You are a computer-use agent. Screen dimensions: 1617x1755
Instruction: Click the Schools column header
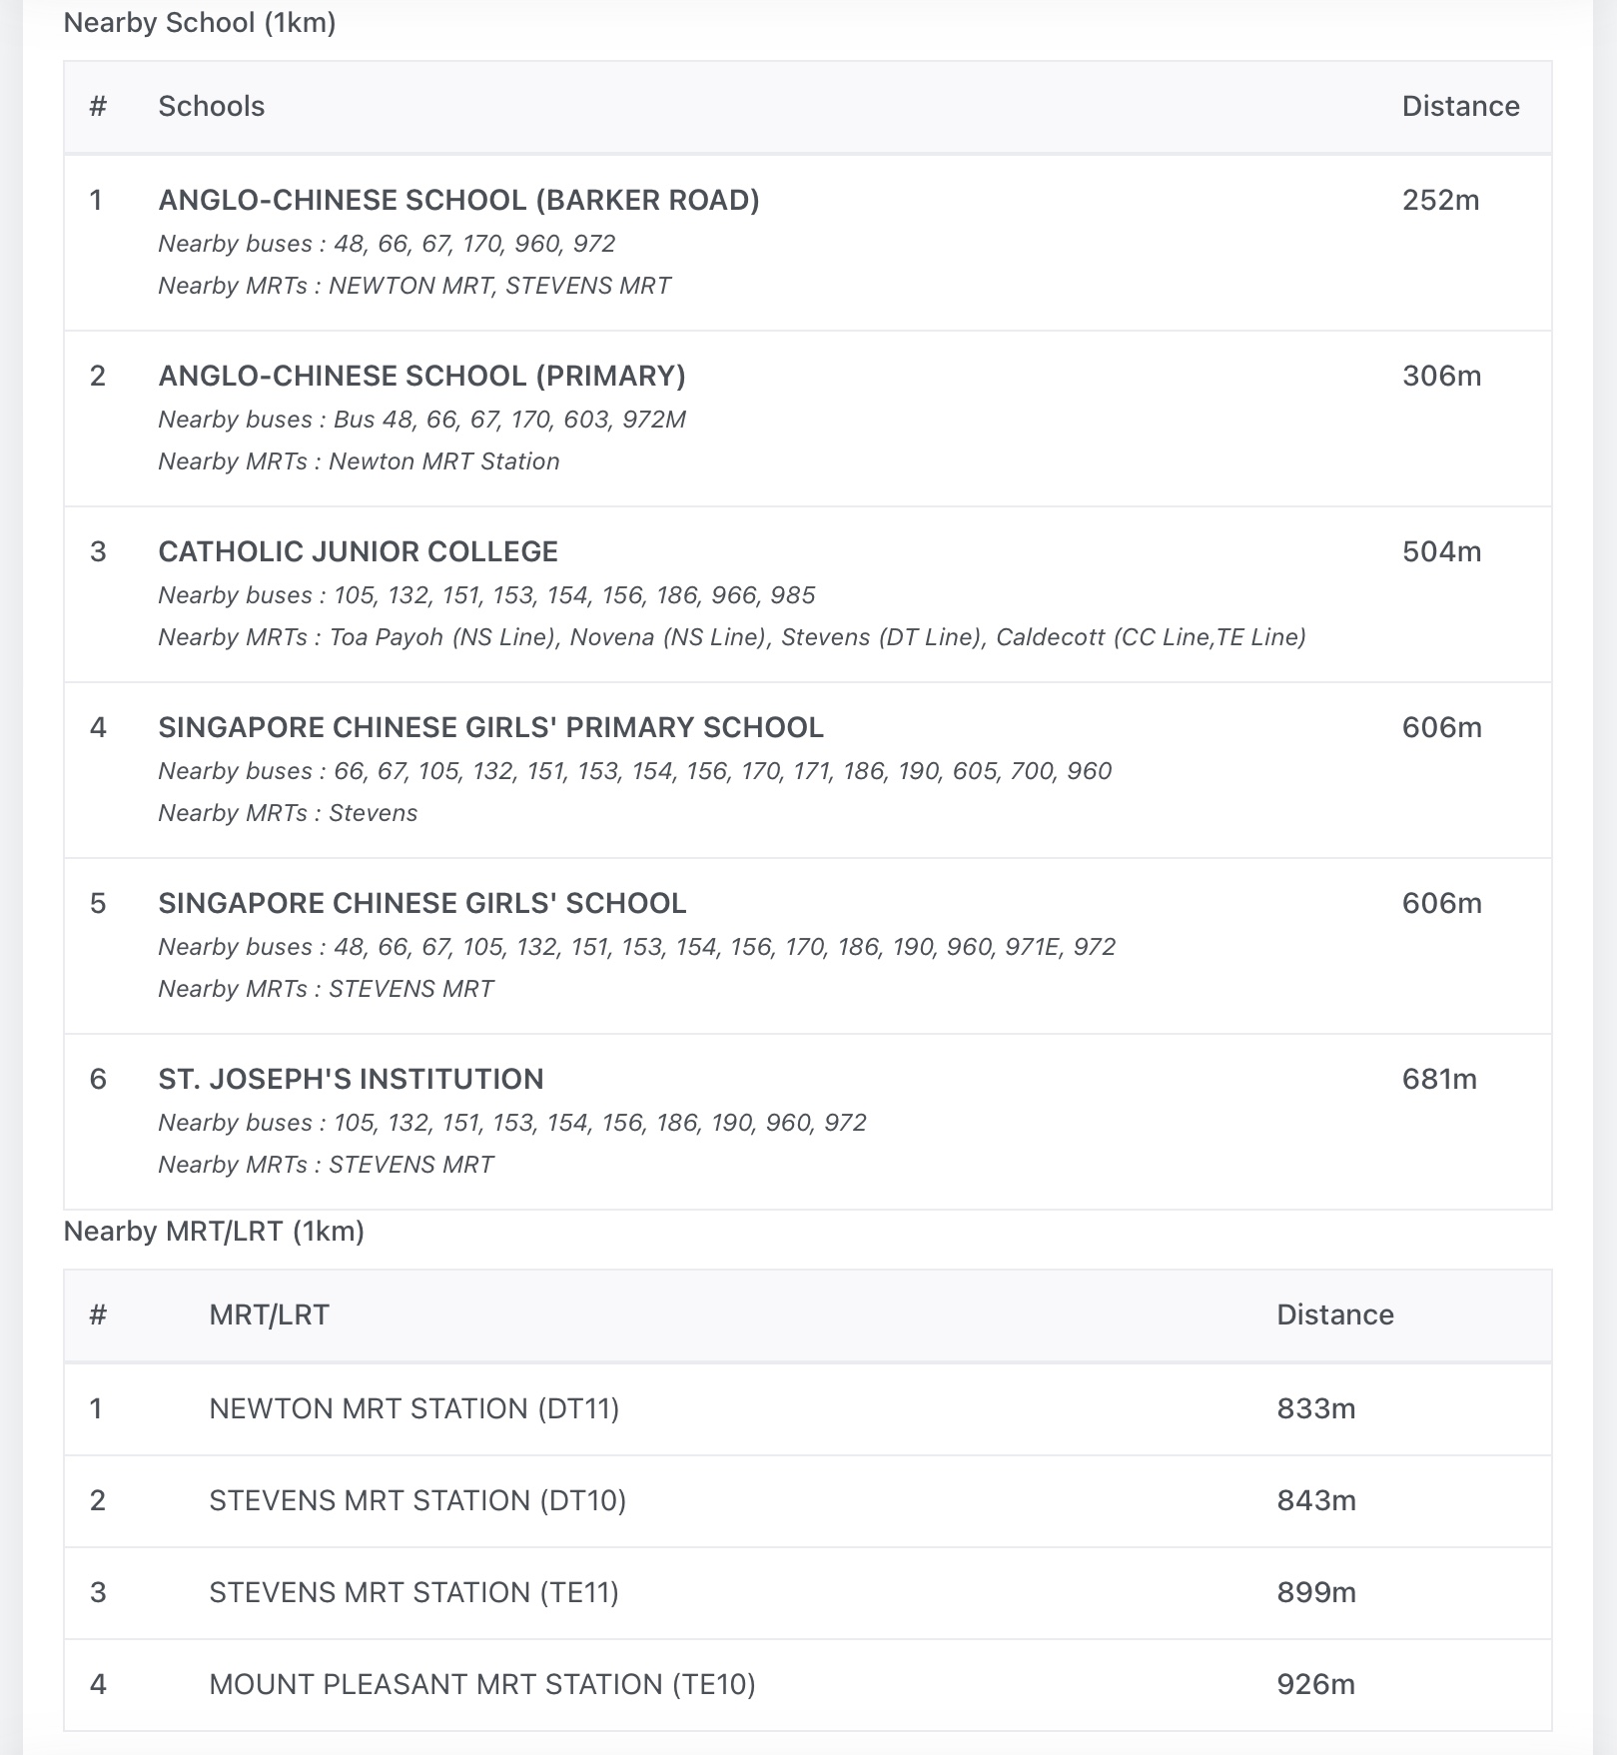click(x=211, y=106)
